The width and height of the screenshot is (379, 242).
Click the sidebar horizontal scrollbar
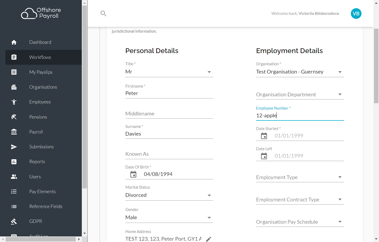pyautogui.click(x=41, y=239)
